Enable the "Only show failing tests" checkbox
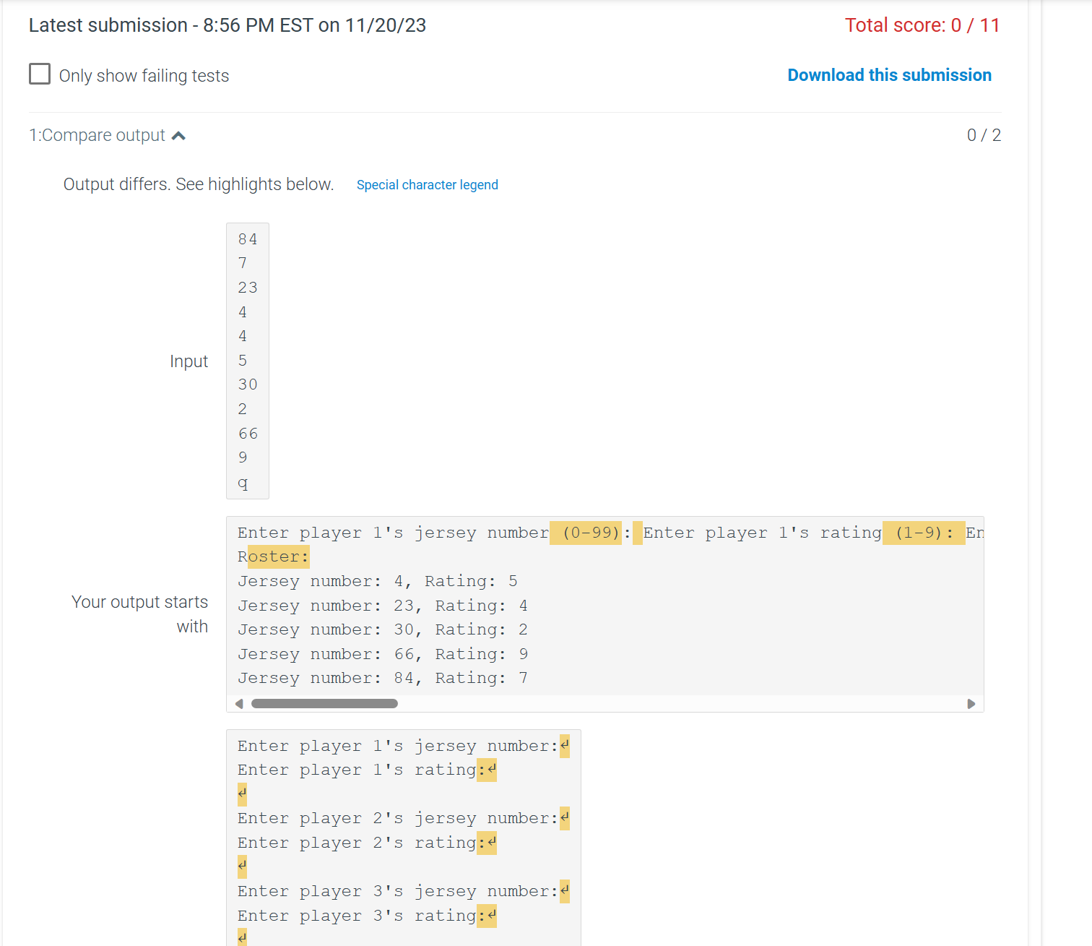This screenshot has height=946, width=1092. tap(40, 74)
